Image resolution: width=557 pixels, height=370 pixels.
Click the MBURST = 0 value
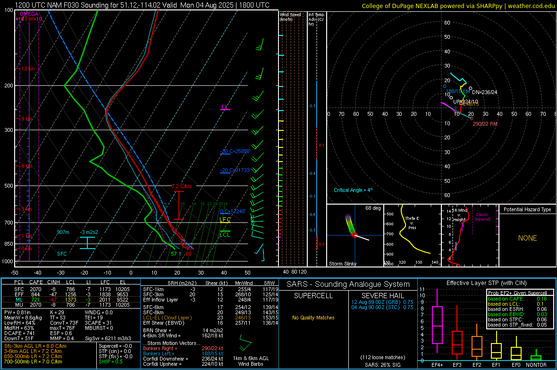[x=99, y=328]
